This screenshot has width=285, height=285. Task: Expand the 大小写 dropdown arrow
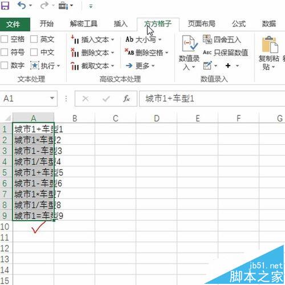[160, 39]
